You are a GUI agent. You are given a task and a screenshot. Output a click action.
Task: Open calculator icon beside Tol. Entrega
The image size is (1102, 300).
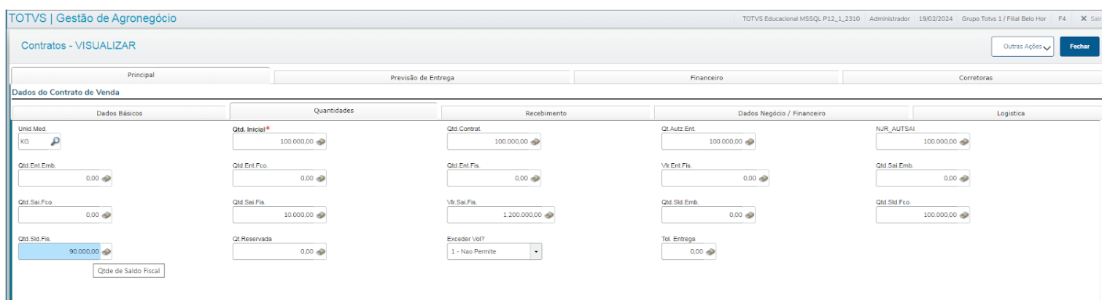click(710, 251)
